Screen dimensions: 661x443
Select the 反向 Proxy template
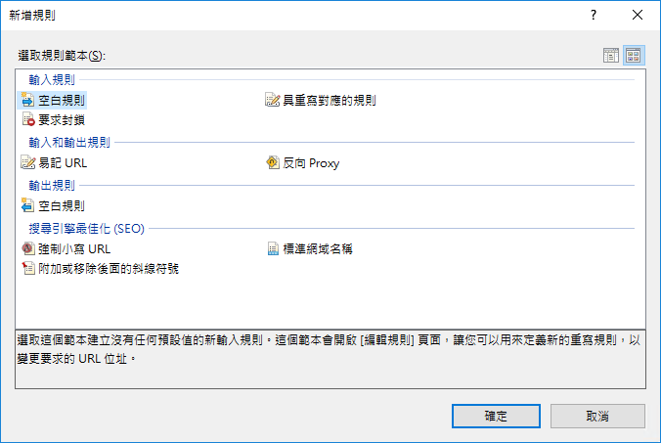[310, 163]
